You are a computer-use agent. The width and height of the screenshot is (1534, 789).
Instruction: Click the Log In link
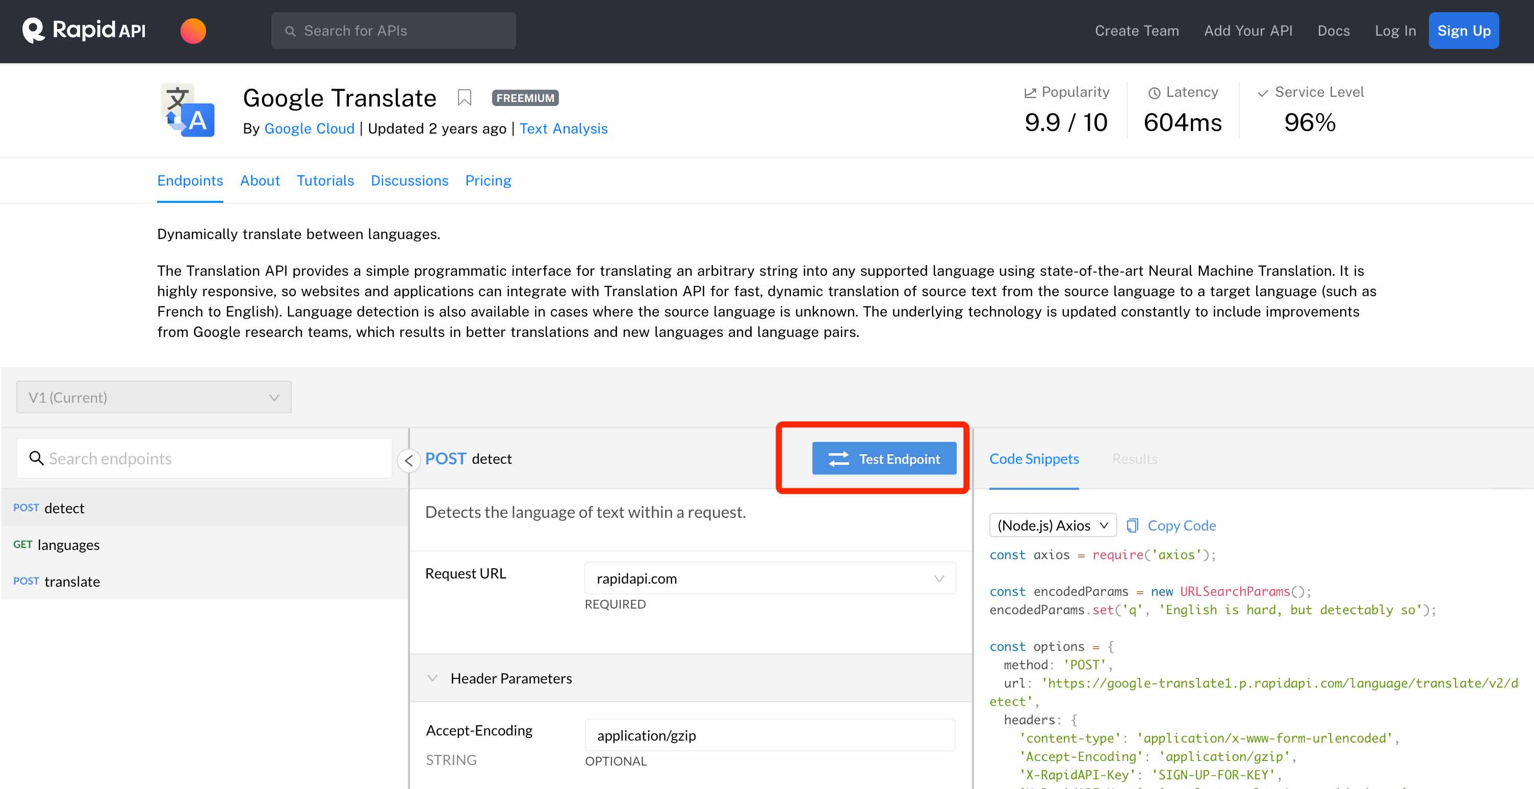point(1395,31)
